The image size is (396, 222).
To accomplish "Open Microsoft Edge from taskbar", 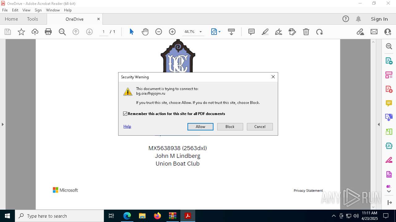I will 127,216.
